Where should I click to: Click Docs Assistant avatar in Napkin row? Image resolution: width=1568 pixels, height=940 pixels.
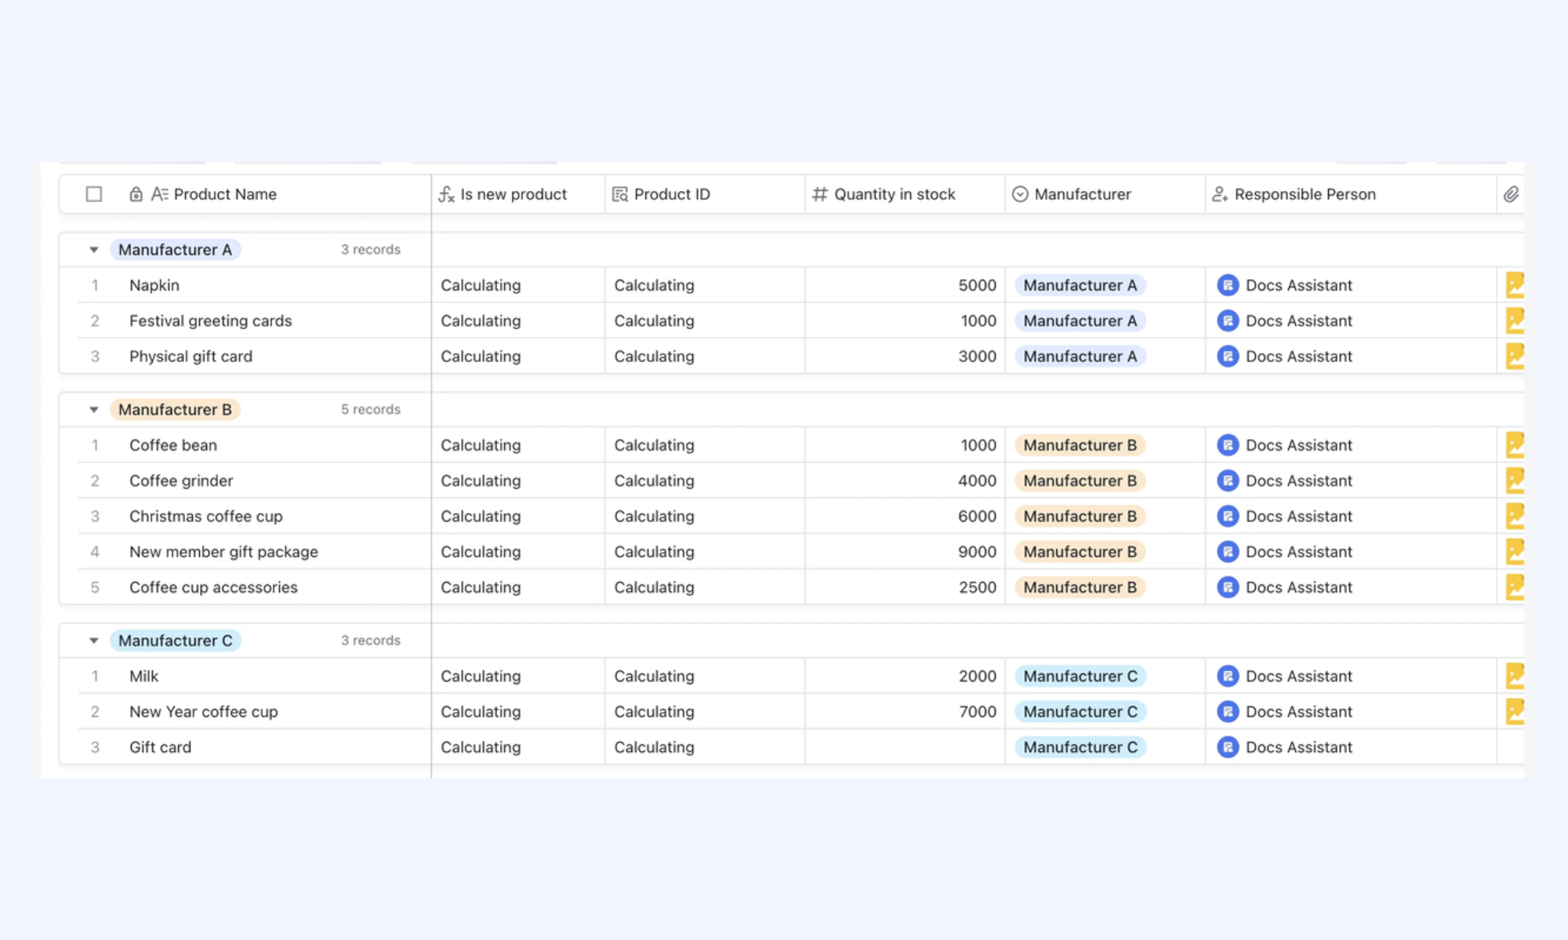(x=1228, y=285)
